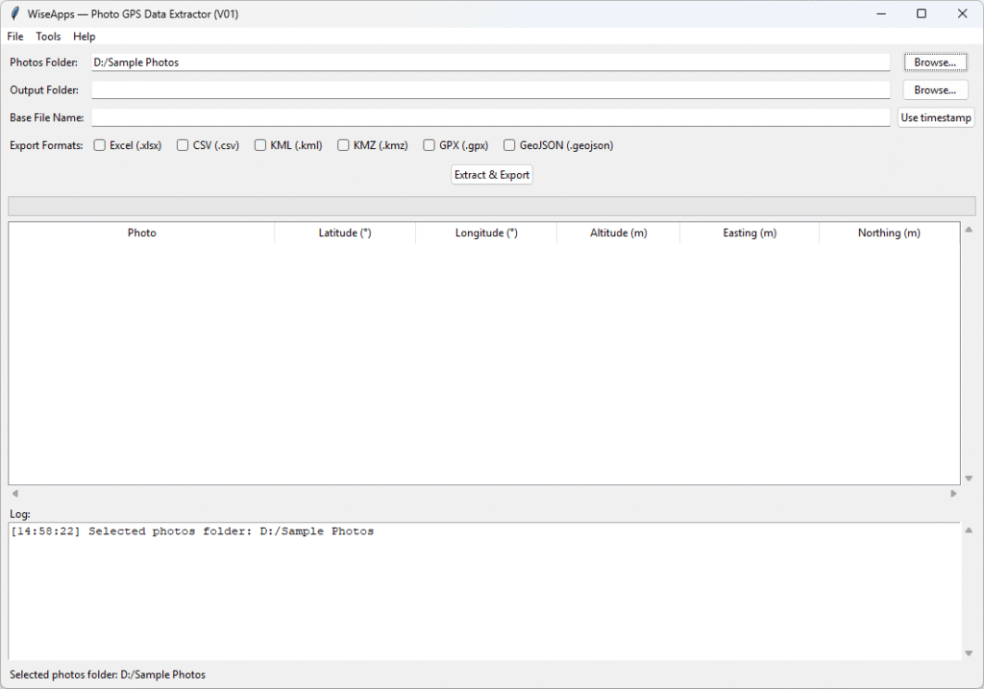Open the Help menu
This screenshot has width=984, height=689.
pos(85,37)
